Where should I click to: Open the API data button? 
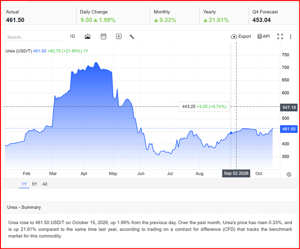264,36
